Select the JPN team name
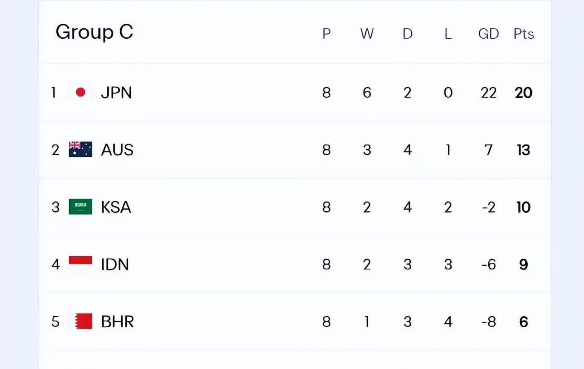Viewport: 584px width, 369px height. [116, 92]
